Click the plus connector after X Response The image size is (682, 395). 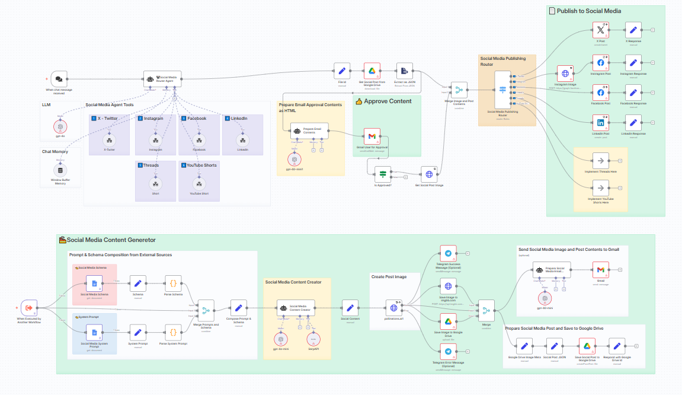pyautogui.click(x=652, y=30)
